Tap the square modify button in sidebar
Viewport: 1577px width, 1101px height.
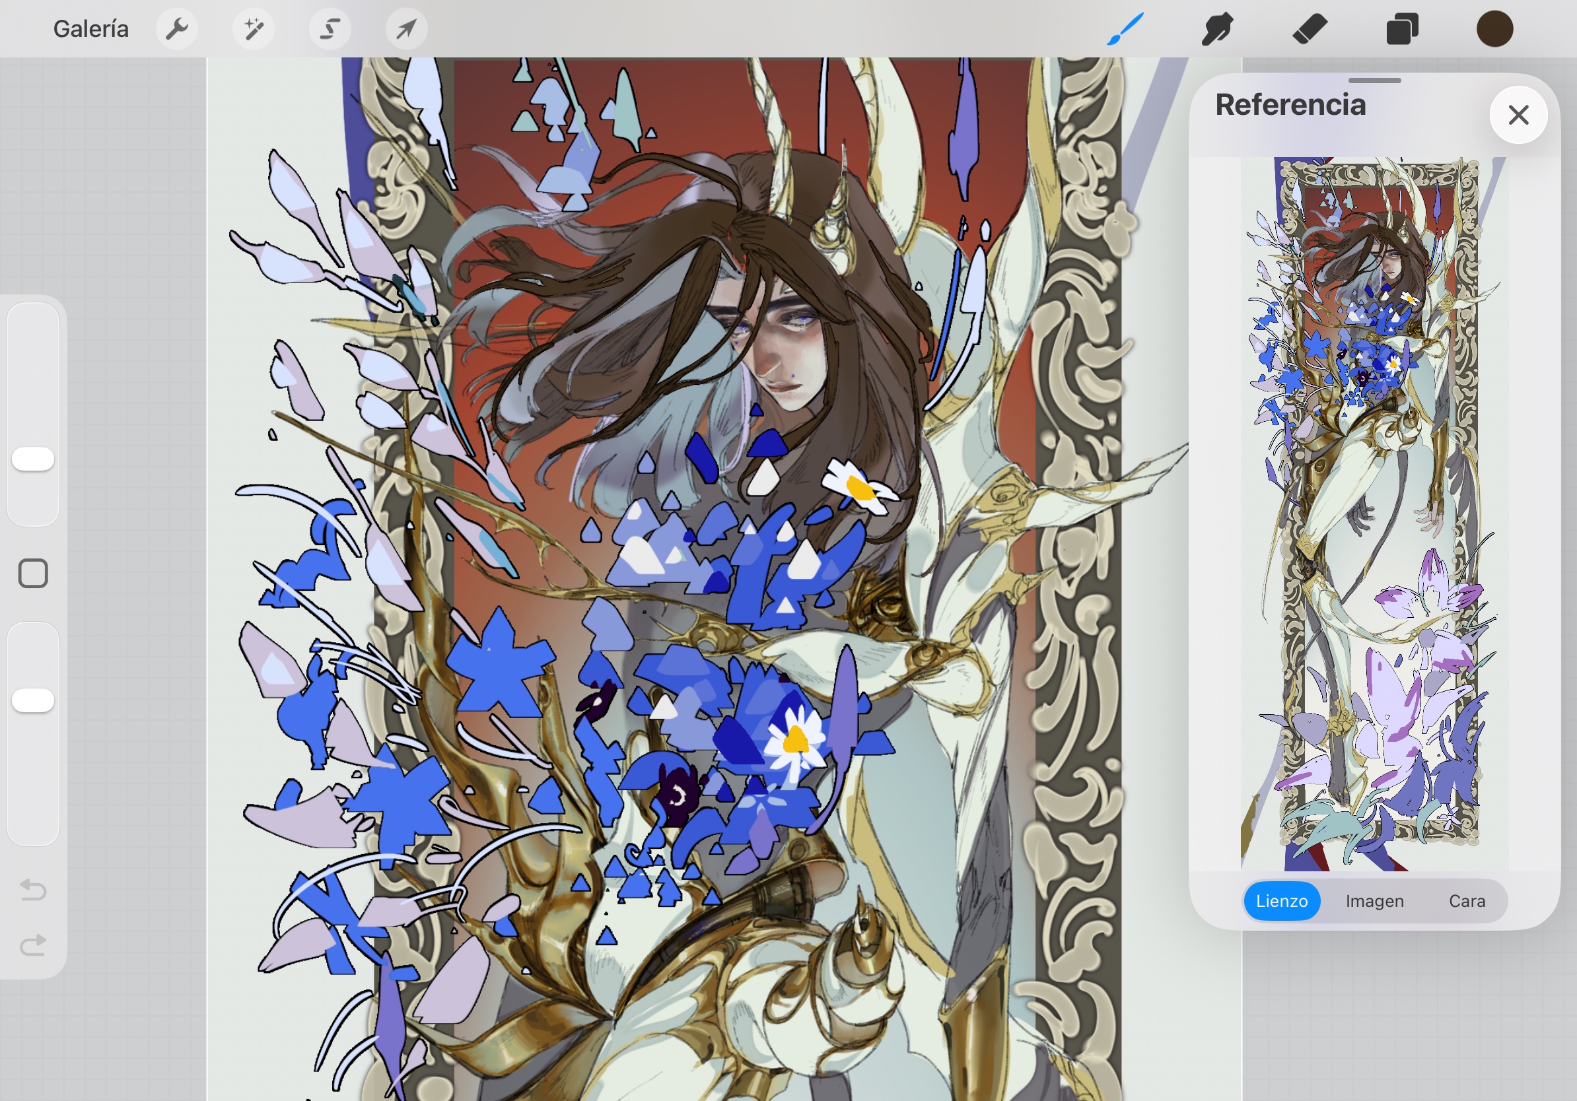pos(33,573)
